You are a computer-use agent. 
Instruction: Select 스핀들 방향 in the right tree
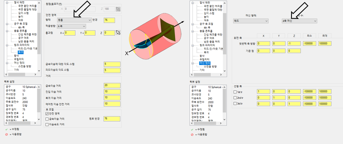tap(210, 66)
